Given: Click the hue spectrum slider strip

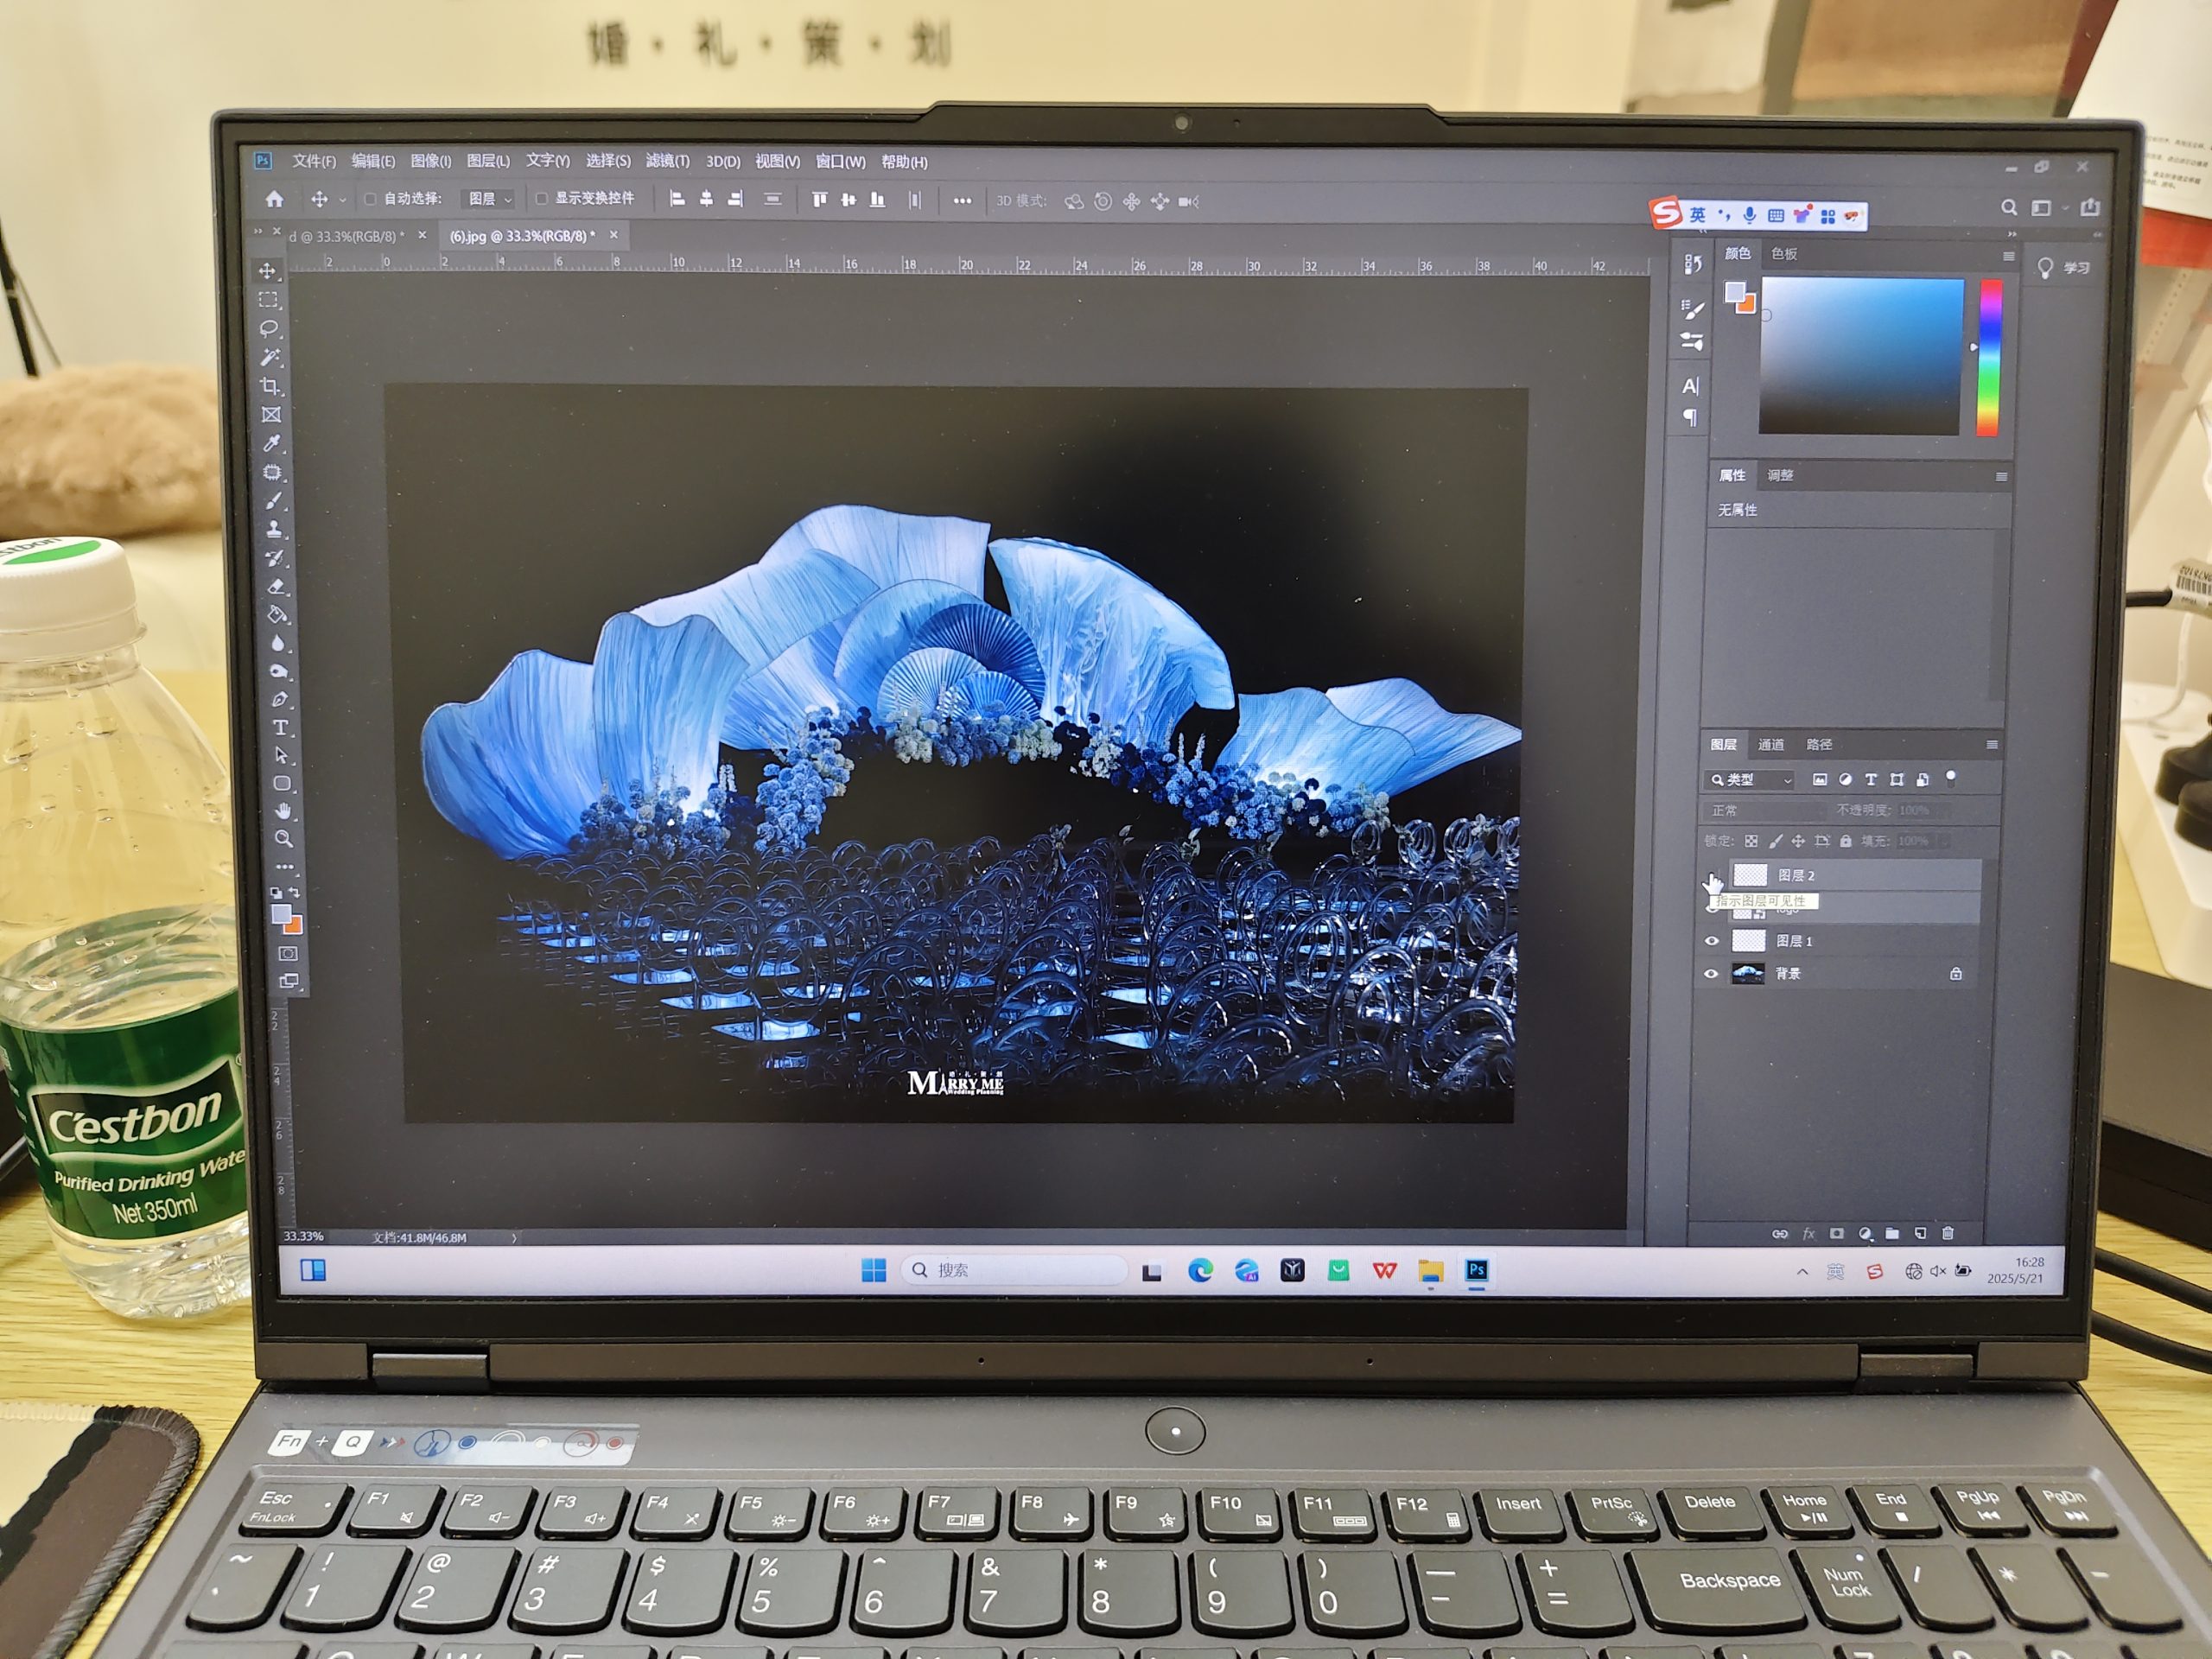Looking at the screenshot, I should [1990, 357].
